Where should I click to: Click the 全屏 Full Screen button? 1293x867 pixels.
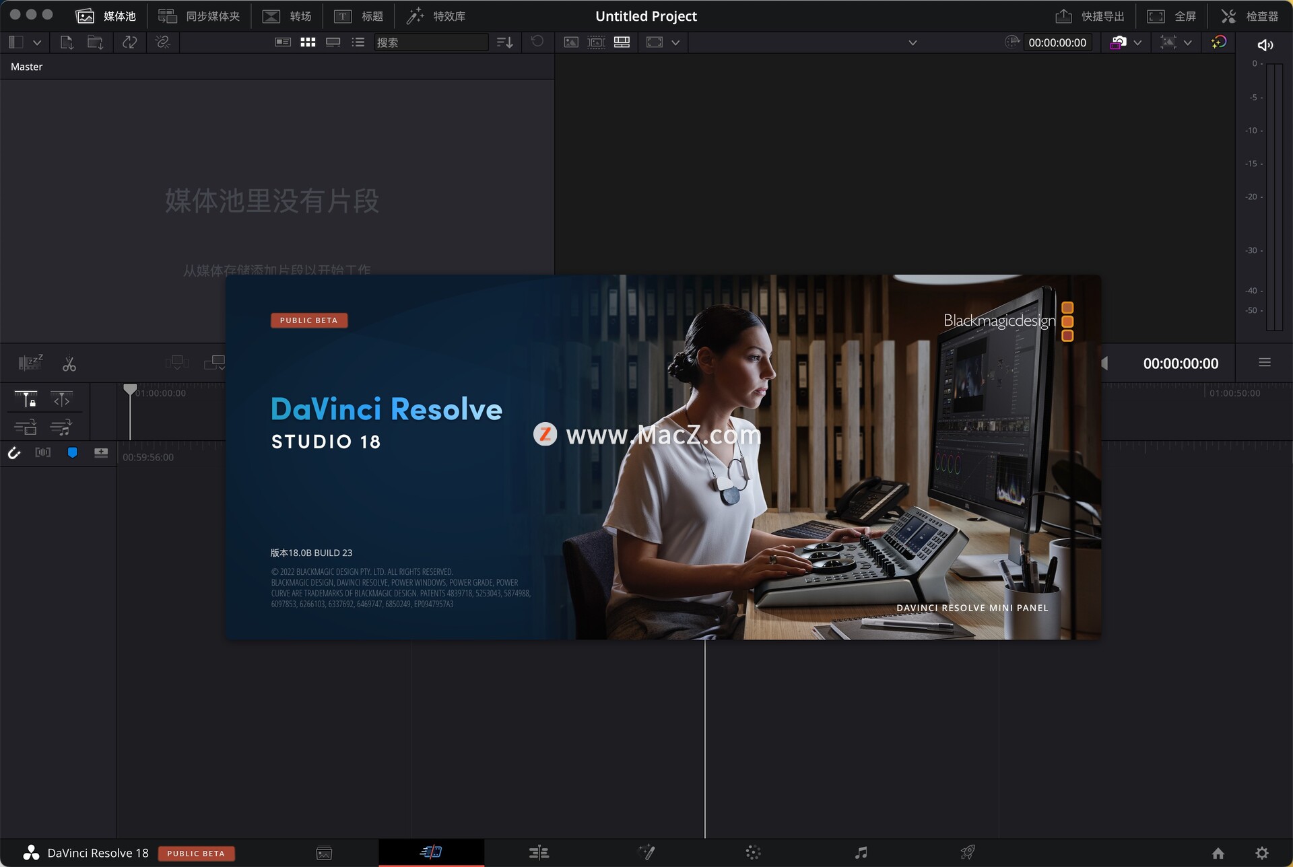point(1171,16)
